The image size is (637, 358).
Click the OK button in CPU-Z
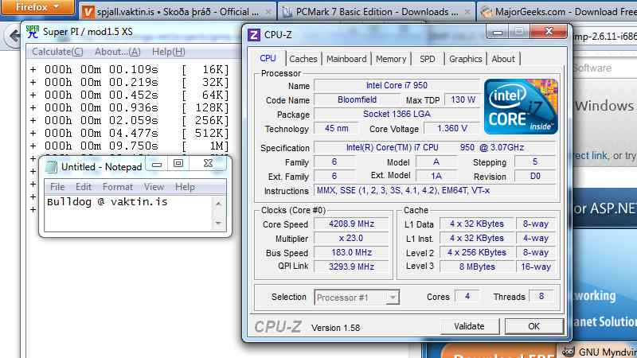[533, 326]
